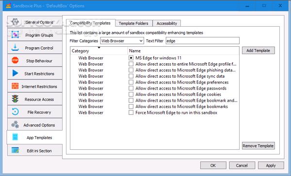The width and height of the screenshot is (291, 176).
Task: Click the Apply button
Action: (271, 165)
